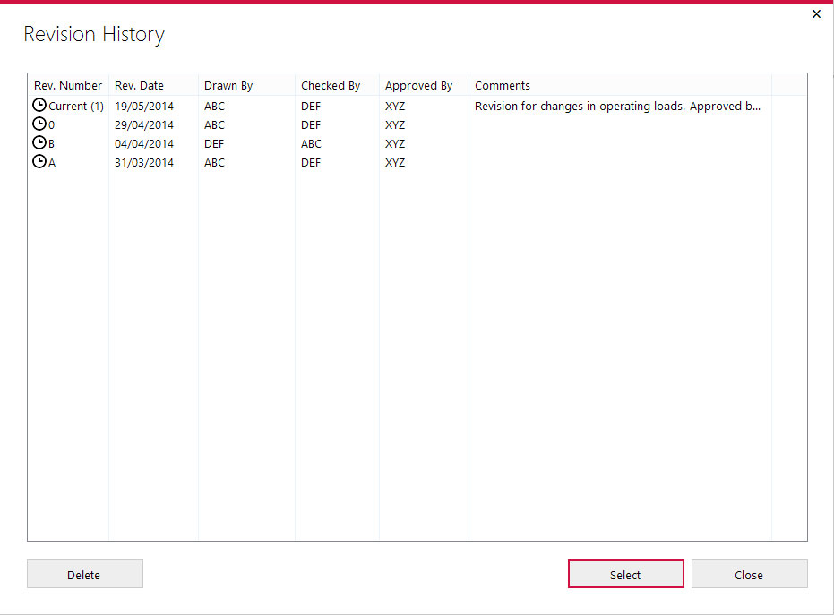Click the clock icon beside revision 0

pyautogui.click(x=39, y=124)
